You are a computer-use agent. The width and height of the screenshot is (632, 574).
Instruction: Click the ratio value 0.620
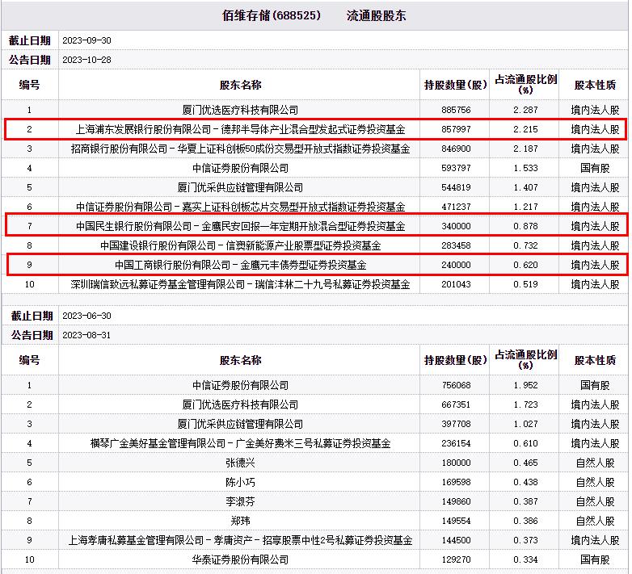[525, 265]
